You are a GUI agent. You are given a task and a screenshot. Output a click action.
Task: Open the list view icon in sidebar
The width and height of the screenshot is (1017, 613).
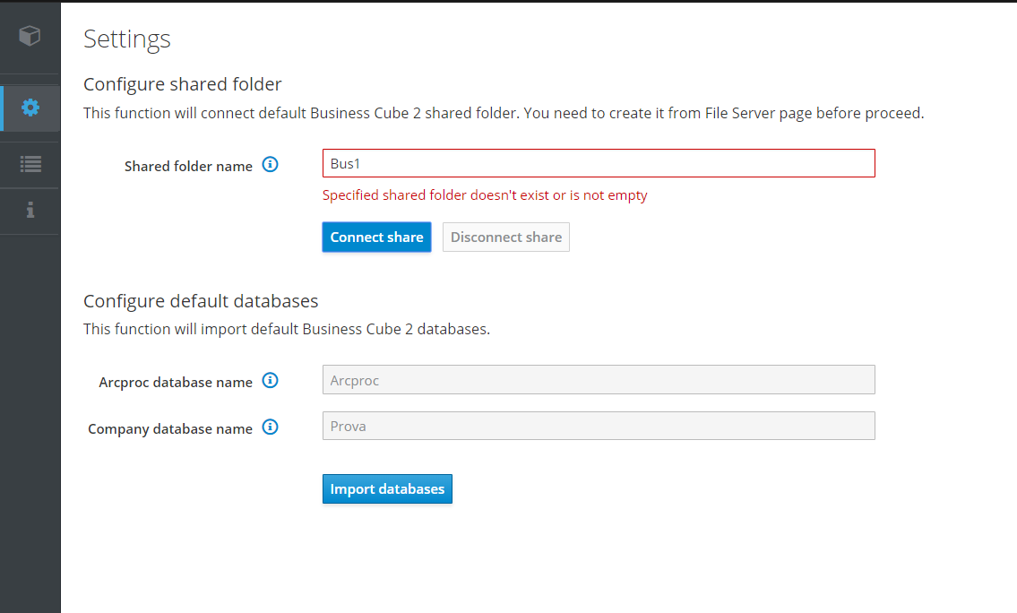(30, 164)
